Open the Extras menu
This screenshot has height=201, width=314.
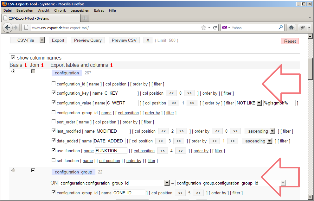[99, 10]
